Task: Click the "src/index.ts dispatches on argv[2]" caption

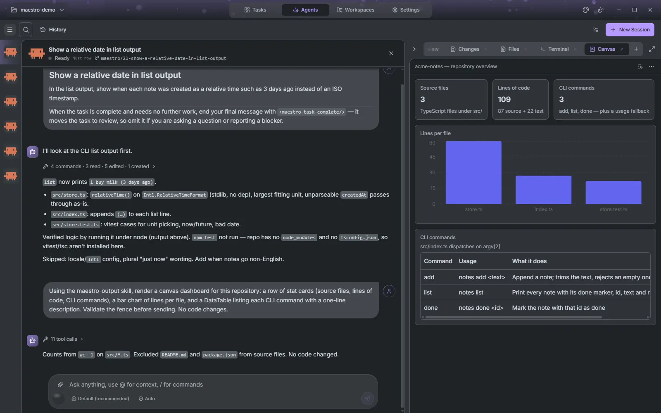Action: (460, 247)
